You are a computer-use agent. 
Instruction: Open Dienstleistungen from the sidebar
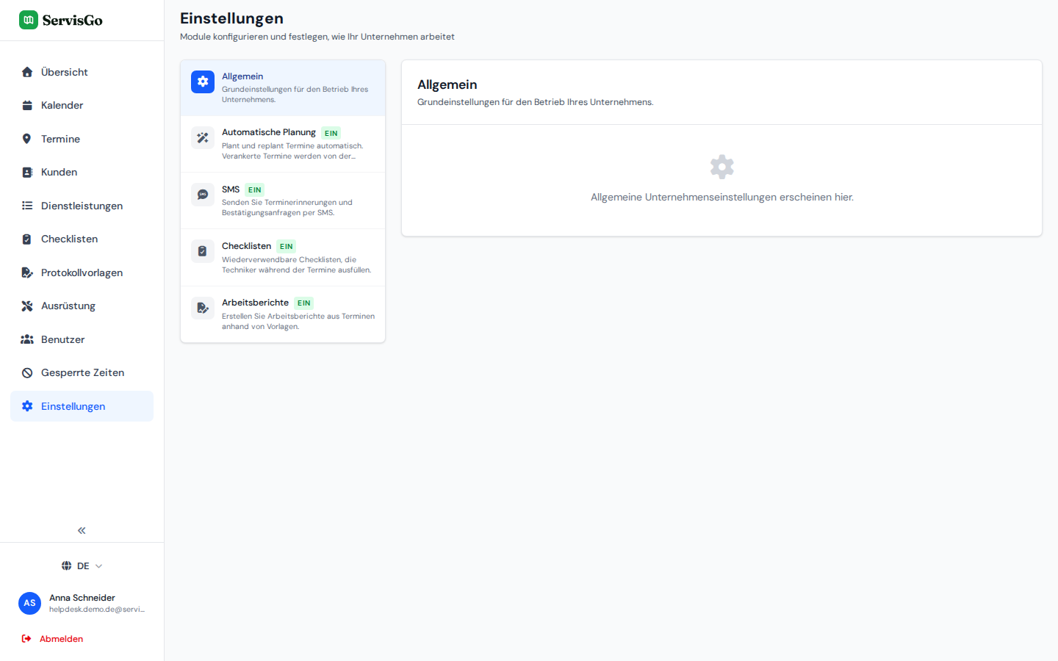(82, 206)
